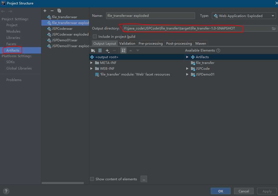Click the output root icon

click(x=92, y=57)
